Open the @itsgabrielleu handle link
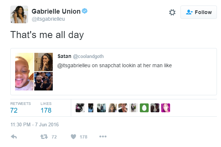221x147 pixels. (x=48, y=19)
